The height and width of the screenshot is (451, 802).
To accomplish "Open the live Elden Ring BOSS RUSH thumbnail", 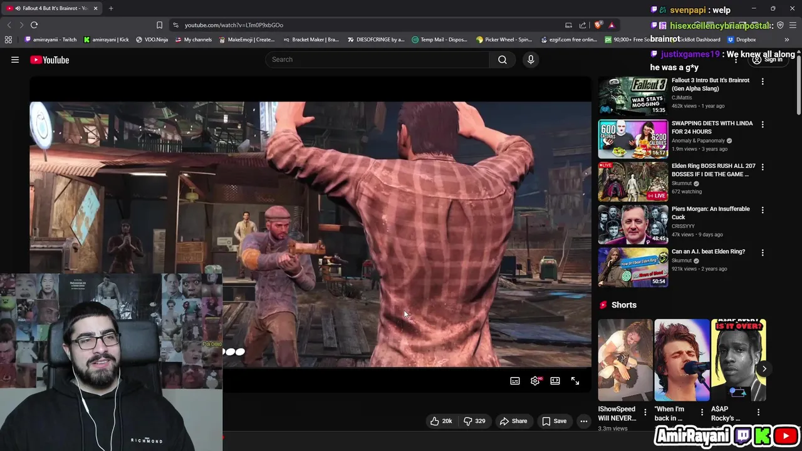I will click(633, 182).
